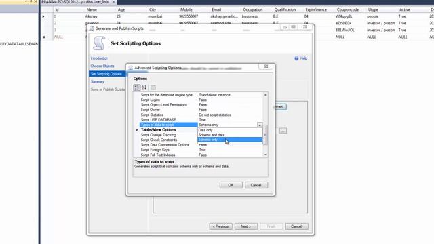The image size is (434, 244).
Task: Click the Active column header in grid
Action: [x=405, y=9]
